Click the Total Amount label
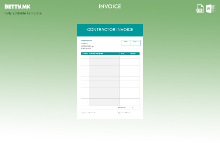The image size is (220, 143). pyautogui.click(x=121, y=107)
